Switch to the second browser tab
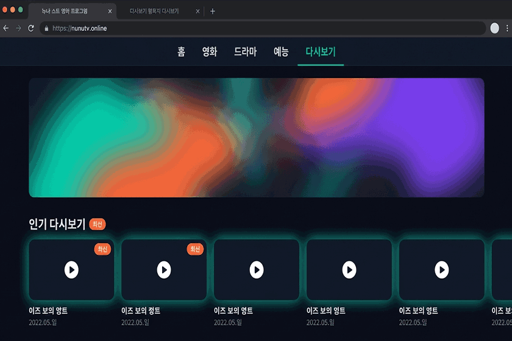The image size is (512, 341). click(x=155, y=11)
